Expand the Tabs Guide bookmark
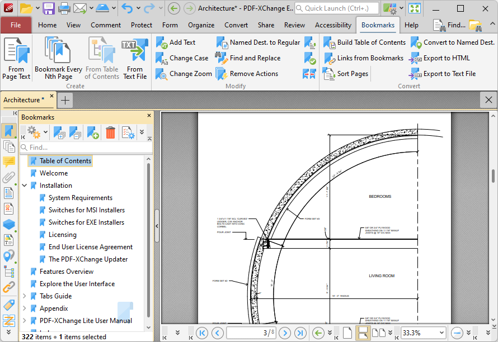 (x=25, y=296)
